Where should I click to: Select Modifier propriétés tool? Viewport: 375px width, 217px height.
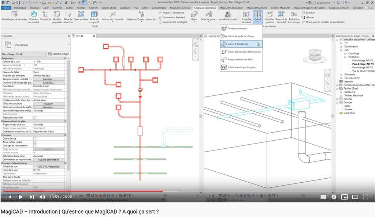point(57,17)
